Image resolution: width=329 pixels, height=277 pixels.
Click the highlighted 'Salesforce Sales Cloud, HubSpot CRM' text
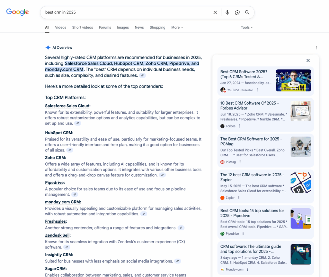[x=104, y=64]
